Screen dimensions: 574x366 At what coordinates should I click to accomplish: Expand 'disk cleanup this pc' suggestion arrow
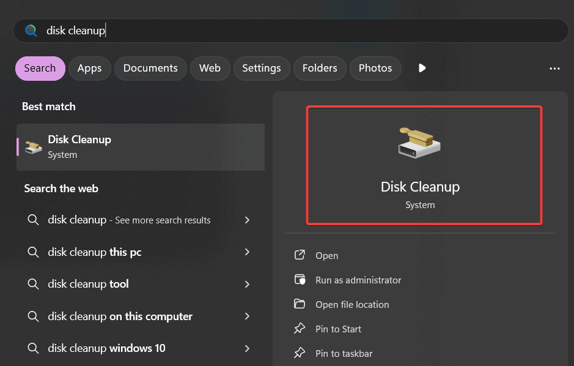click(247, 252)
